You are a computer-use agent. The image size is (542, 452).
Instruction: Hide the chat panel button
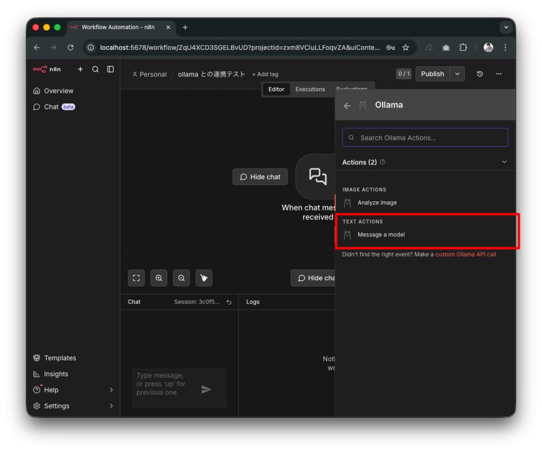260,177
